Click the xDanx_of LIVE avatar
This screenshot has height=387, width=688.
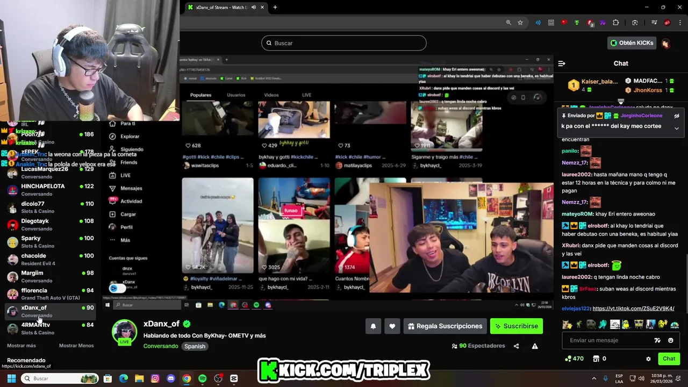(x=124, y=333)
